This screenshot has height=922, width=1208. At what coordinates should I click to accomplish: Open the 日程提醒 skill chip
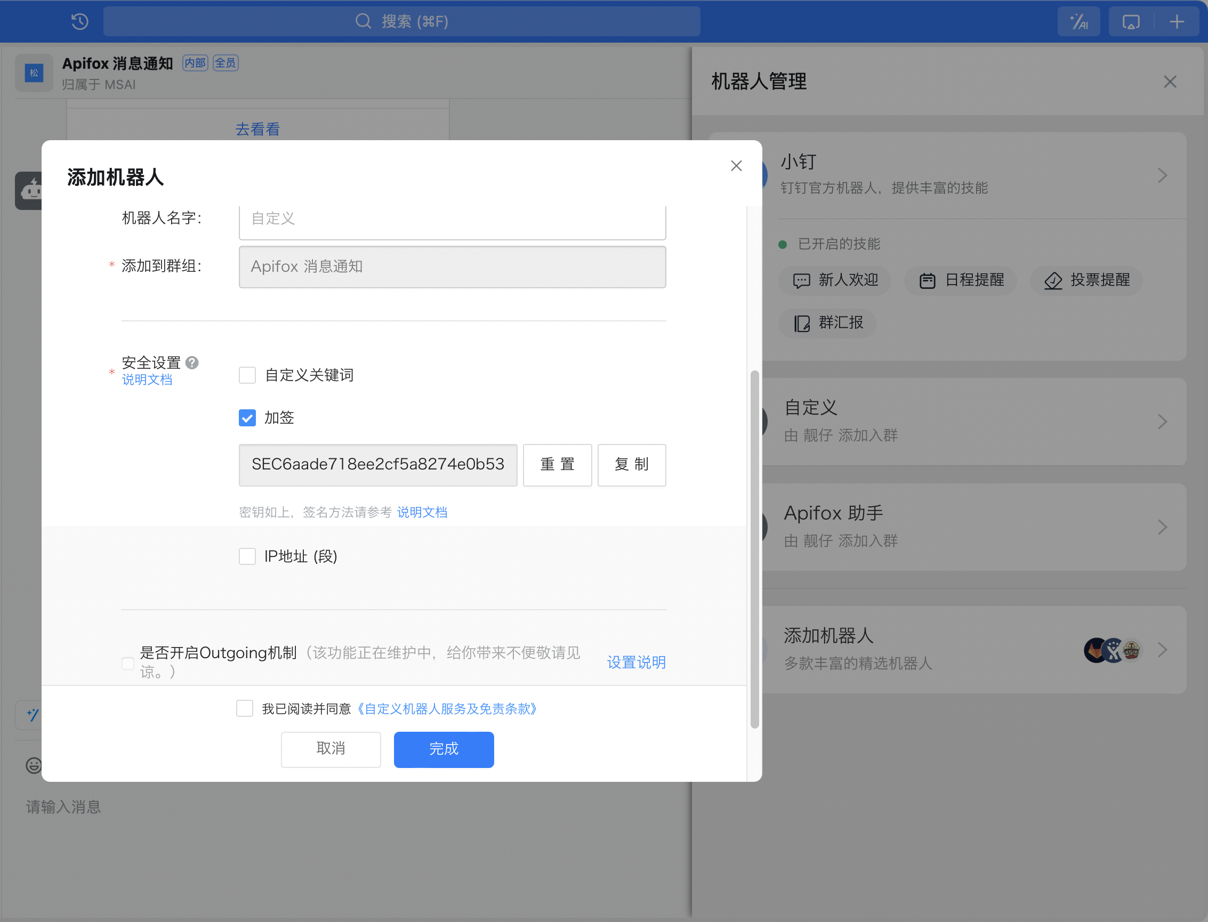(x=961, y=280)
